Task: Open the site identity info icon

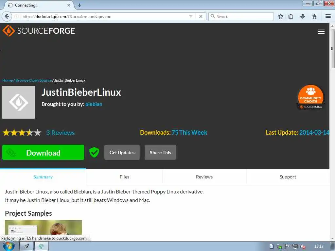Action: pyautogui.click(x=16, y=16)
